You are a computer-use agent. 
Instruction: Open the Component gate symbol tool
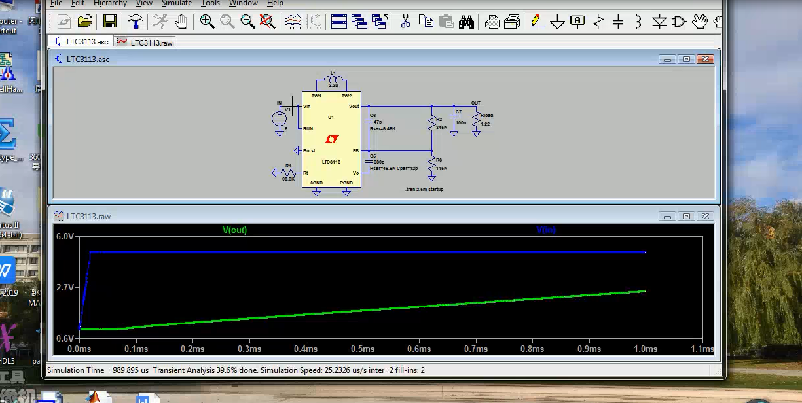pos(679,22)
